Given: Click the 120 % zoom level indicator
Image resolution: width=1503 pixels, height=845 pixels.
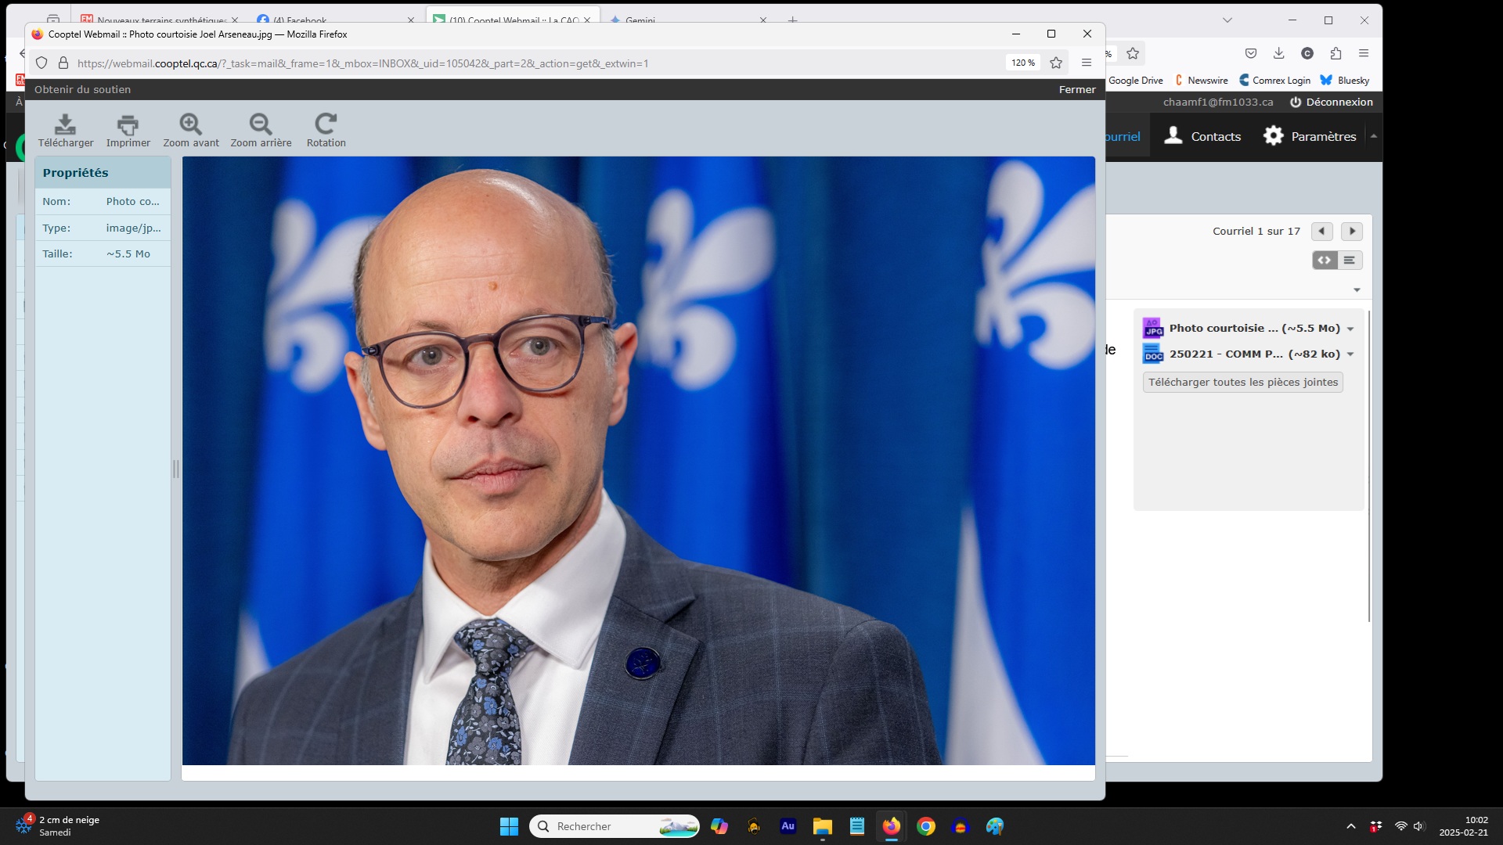Looking at the screenshot, I should coord(1022,63).
